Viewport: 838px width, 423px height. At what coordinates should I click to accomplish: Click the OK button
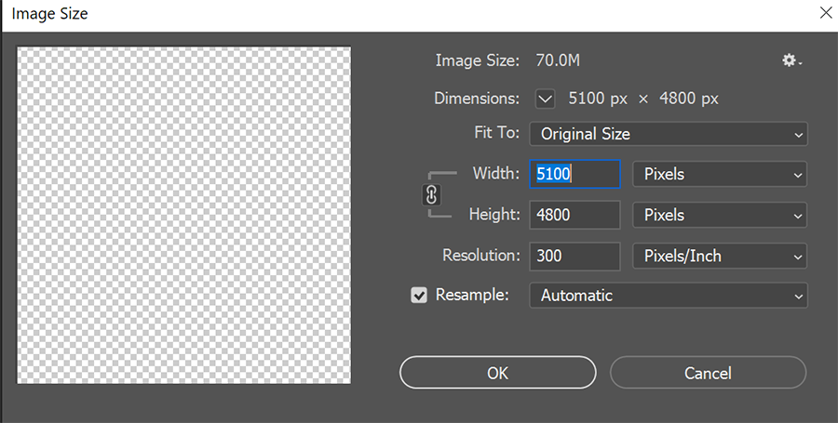tap(497, 373)
